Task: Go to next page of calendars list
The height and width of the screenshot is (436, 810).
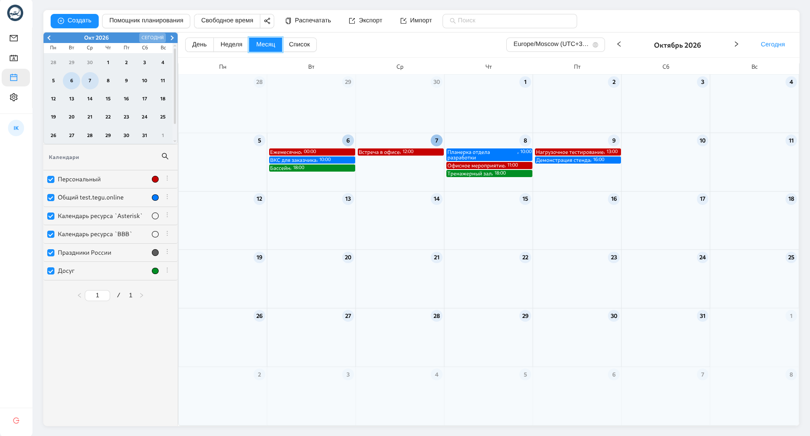Action: coord(142,296)
